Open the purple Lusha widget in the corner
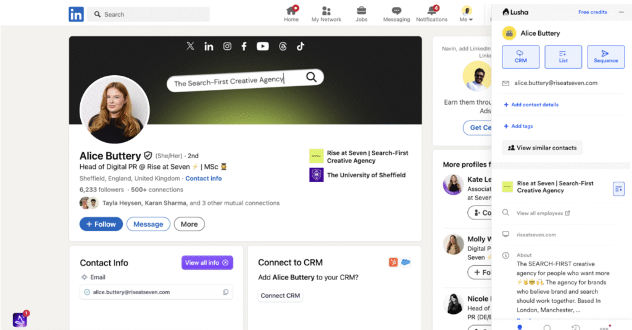Screen dimensions: 632x330 [x=20, y=320]
